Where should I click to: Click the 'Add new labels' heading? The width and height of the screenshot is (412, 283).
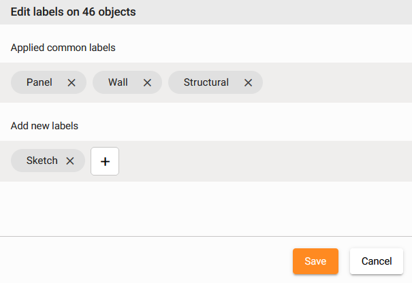click(44, 126)
